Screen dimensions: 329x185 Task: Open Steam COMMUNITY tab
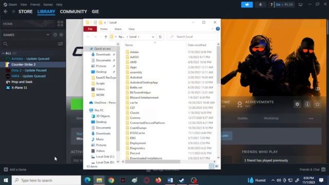pyautogui.click(x=74, y=11)
